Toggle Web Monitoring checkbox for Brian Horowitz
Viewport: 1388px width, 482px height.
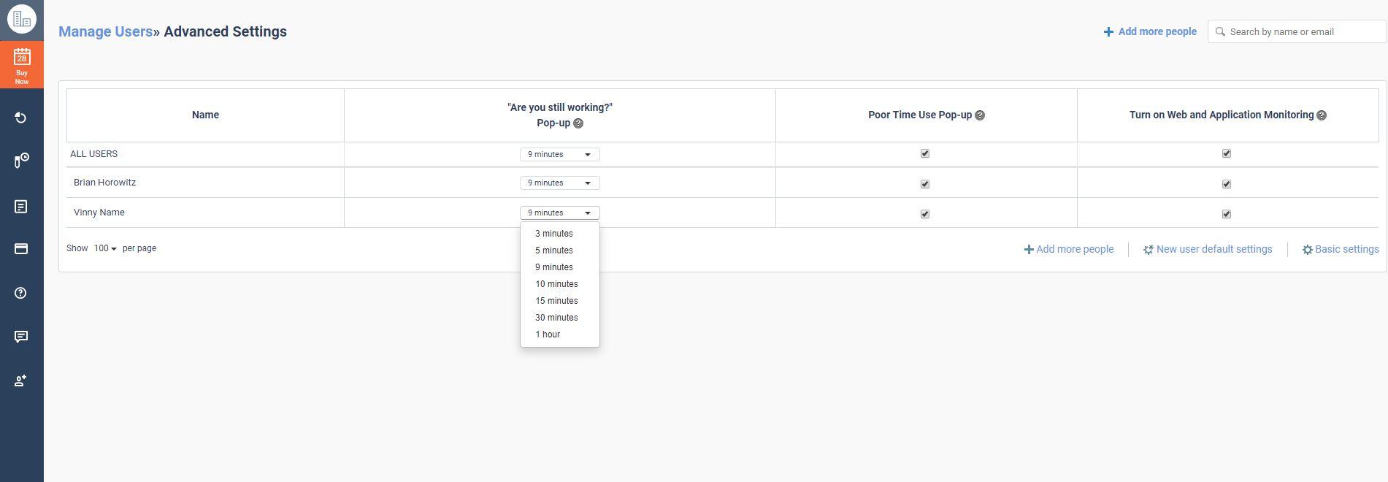coord(1227,184)
